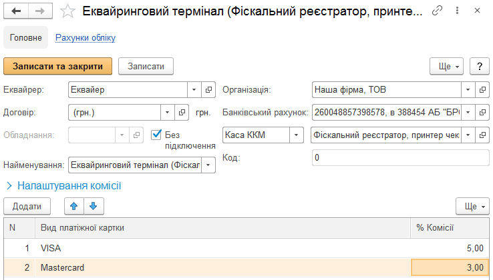Sort by Вид платіжної картки column header
Screen dimensions: 493x280
pos(222,227)
